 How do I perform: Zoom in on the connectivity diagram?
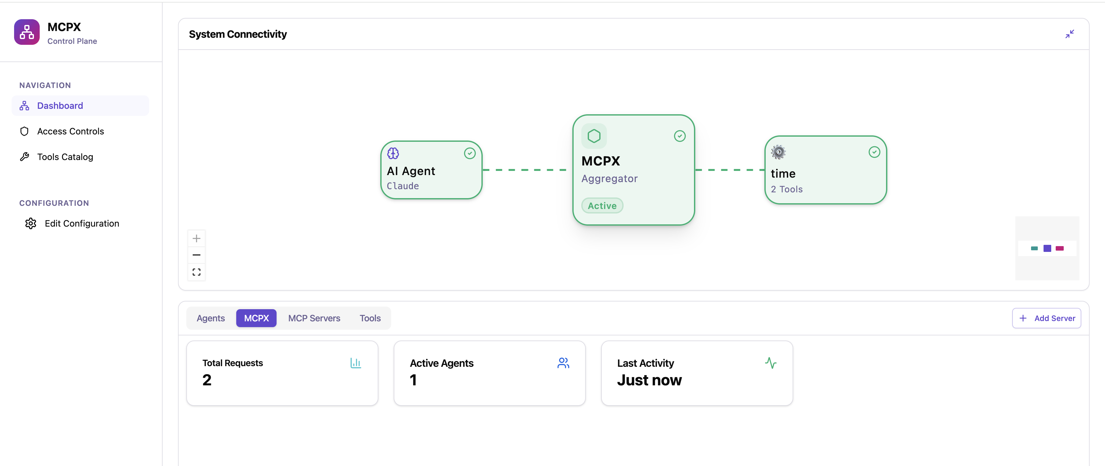(197, 238)
